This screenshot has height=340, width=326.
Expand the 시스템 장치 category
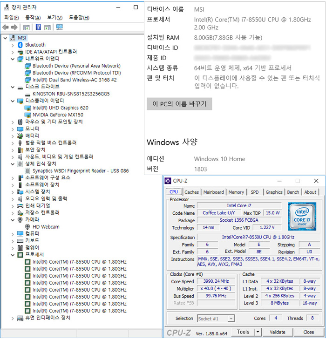[13, 192]
